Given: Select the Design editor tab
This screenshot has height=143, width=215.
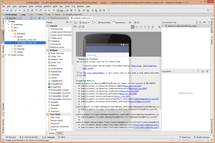Looking at the screenshot, I should tap(52, 133).
